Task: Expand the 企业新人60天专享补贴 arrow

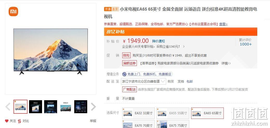Action: tap(184, 46)
